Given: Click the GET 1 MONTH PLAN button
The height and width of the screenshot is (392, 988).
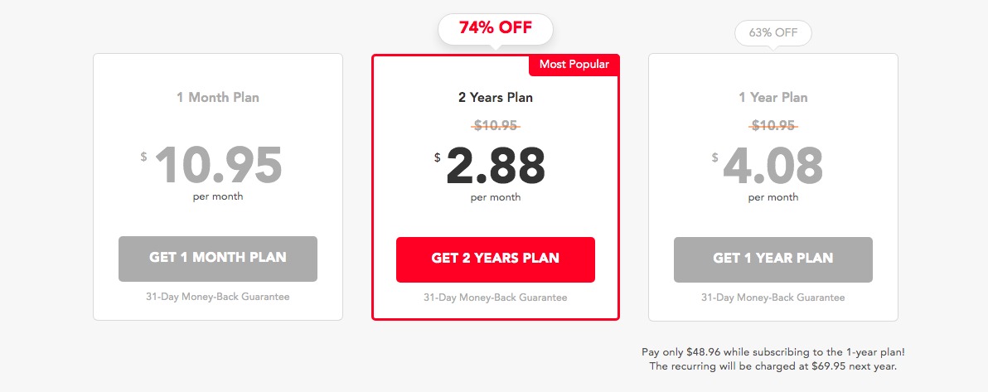Looking at the screenshot, I should pos(217,258).
